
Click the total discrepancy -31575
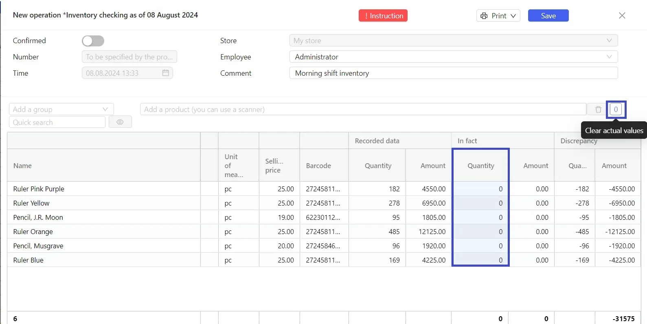click(623, 319)
